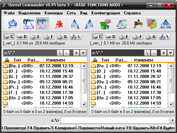Image resolution: width=177 pixels, height=133 pixels.
Task: Select drive D in left panel
Action: [x=22, y=36]
